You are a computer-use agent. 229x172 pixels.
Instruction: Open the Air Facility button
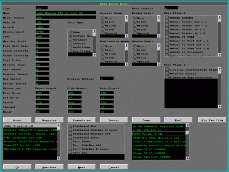[212, 120]
